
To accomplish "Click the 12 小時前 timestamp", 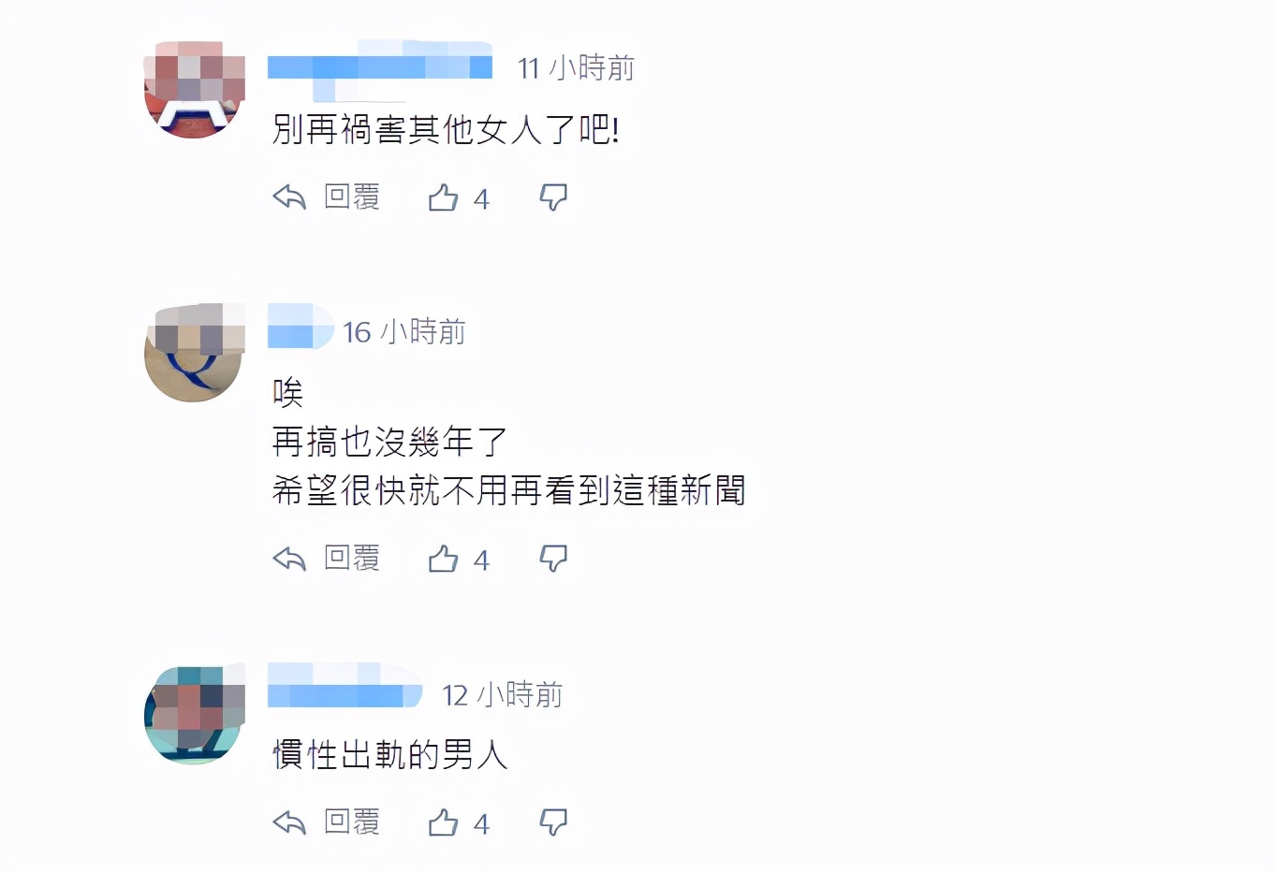I will (502, 694).
